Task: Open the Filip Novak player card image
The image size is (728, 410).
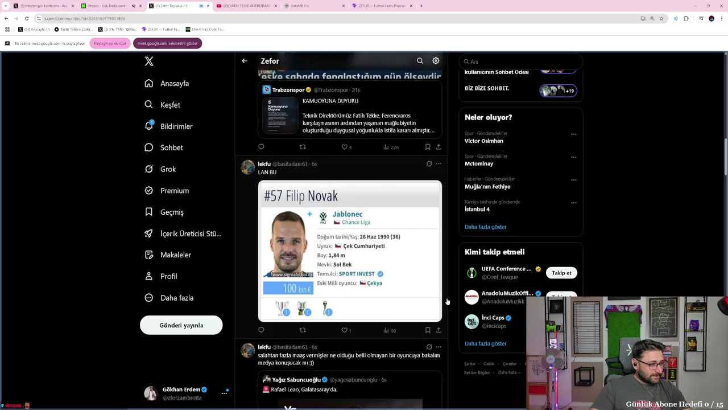Action: point(350,251)
